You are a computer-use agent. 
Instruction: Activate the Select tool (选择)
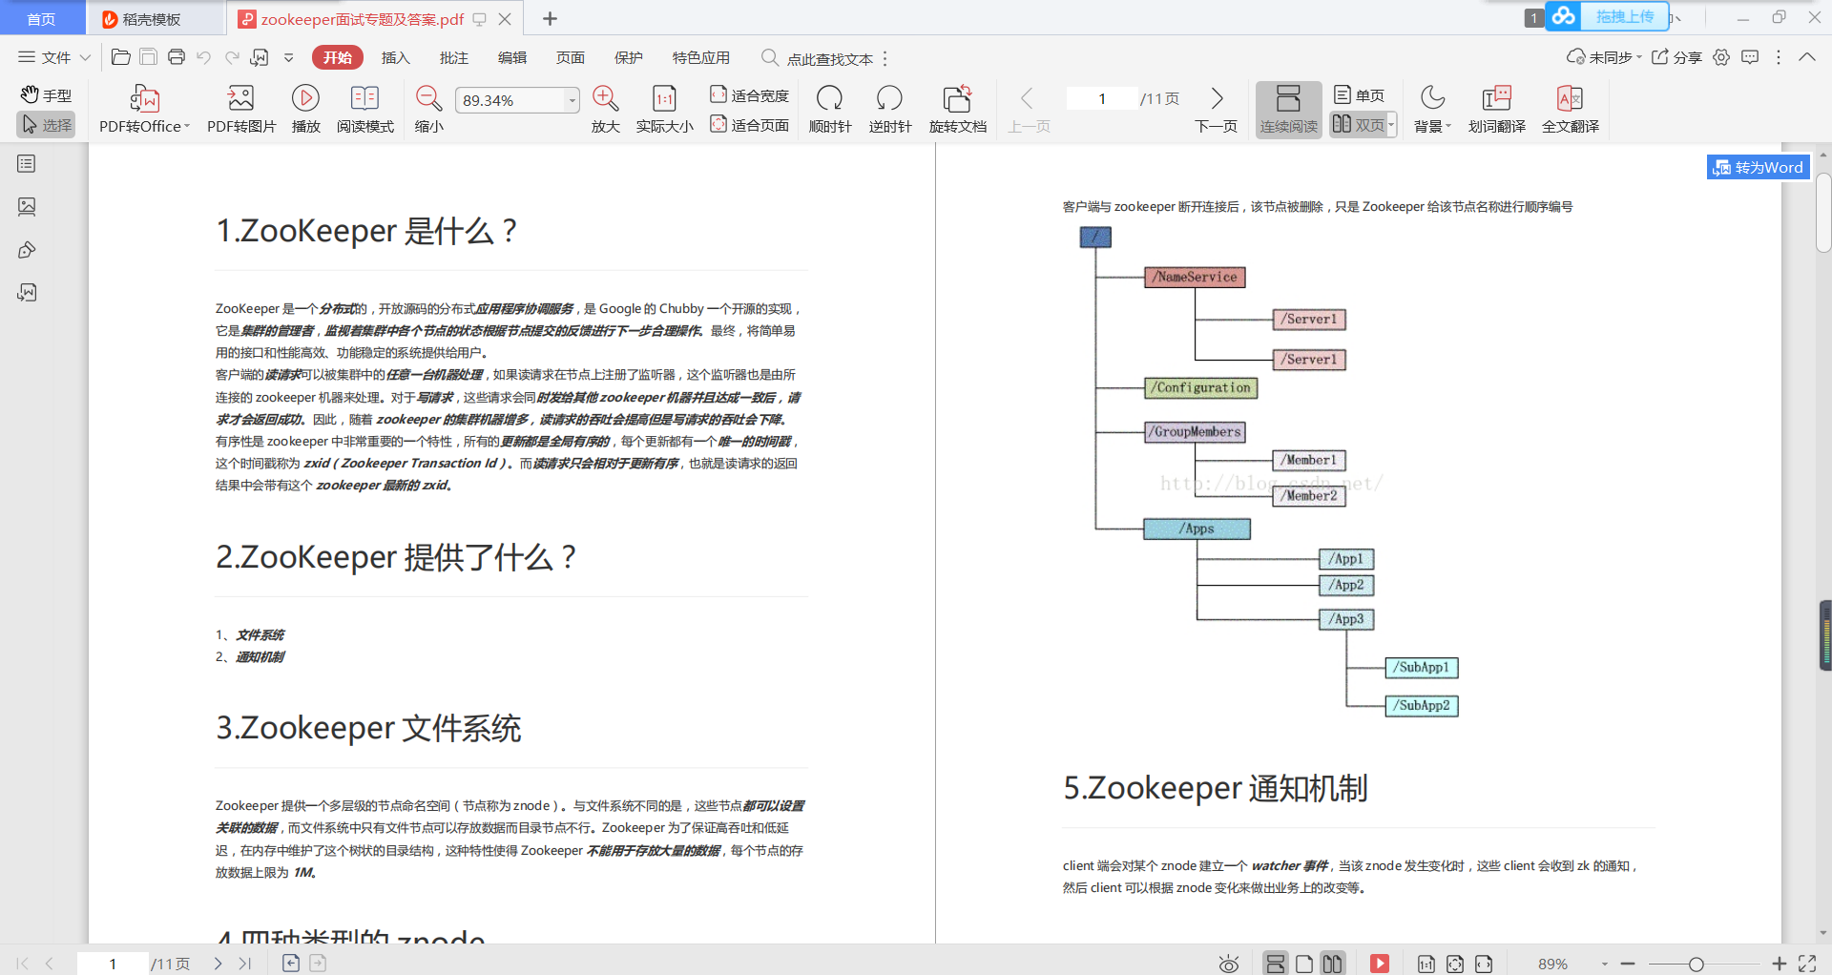(46, 125)
